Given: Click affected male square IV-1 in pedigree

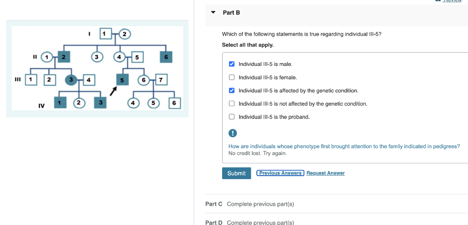Looking at the screenshot, I should pyautogui.click(x=59, y=102).
